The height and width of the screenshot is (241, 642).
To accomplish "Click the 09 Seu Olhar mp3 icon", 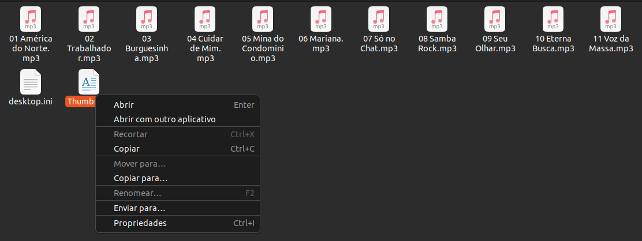I will pos(495,19).
